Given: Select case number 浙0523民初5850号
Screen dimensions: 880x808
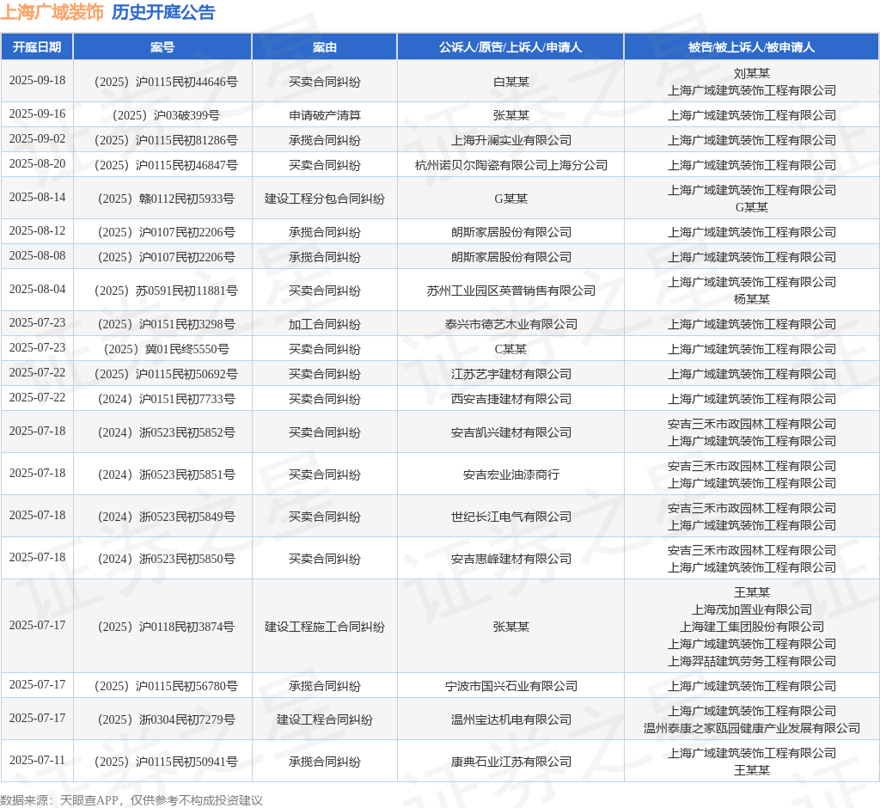Looking at the screenshot, I should (x=166, y=560).
